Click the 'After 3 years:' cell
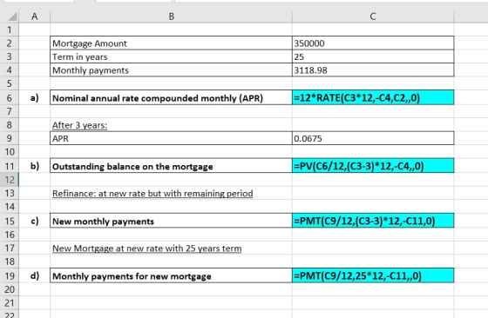Screen dimensions: 488x318 pos(171,125)
